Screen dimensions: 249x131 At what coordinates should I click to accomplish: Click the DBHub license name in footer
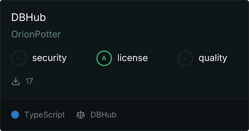(104, 115)
